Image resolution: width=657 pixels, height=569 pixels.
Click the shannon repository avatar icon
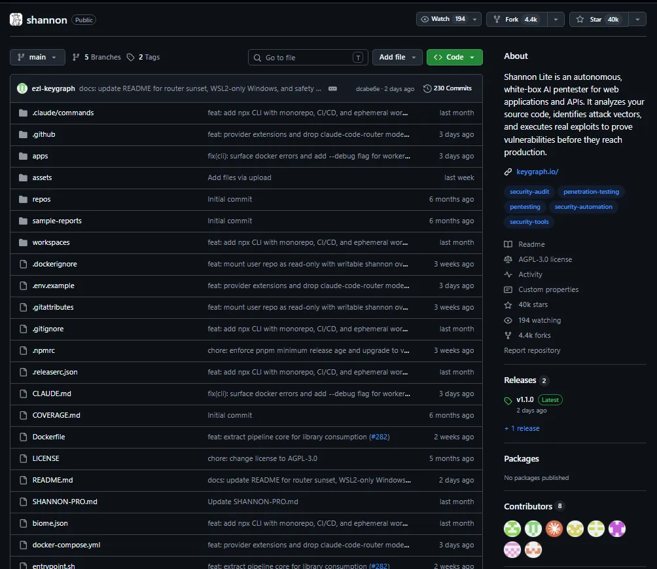(x=16, y=20)
